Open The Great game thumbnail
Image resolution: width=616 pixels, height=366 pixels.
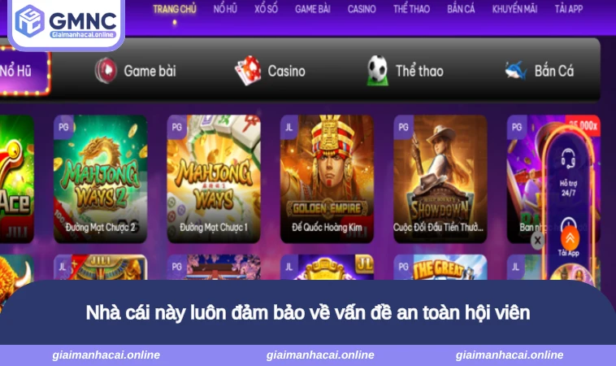(440, 268)
